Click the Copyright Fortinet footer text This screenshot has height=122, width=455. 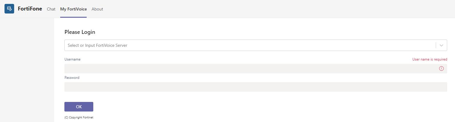tap(79, 118)
